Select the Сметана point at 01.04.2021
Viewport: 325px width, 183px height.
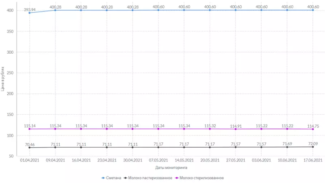[x=29, y=13]
